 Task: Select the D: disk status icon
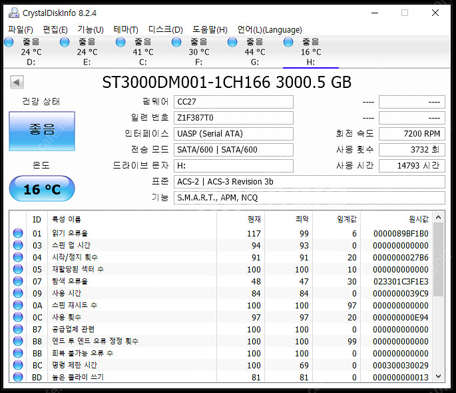pos(9,42)
